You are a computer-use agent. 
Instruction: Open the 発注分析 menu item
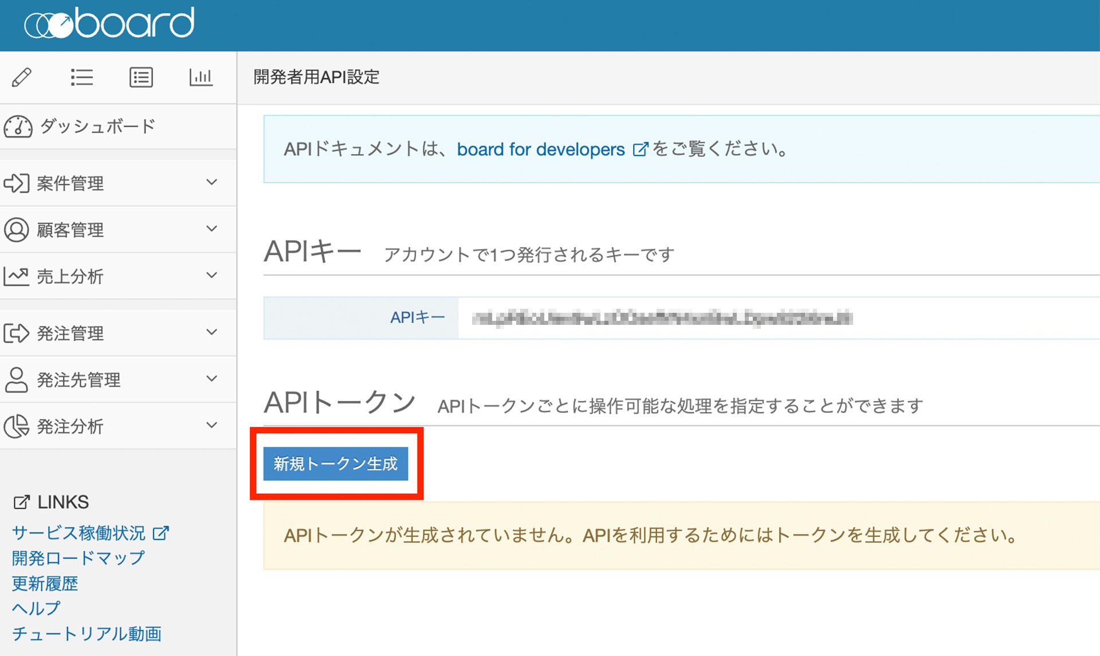tap(70, 426)
